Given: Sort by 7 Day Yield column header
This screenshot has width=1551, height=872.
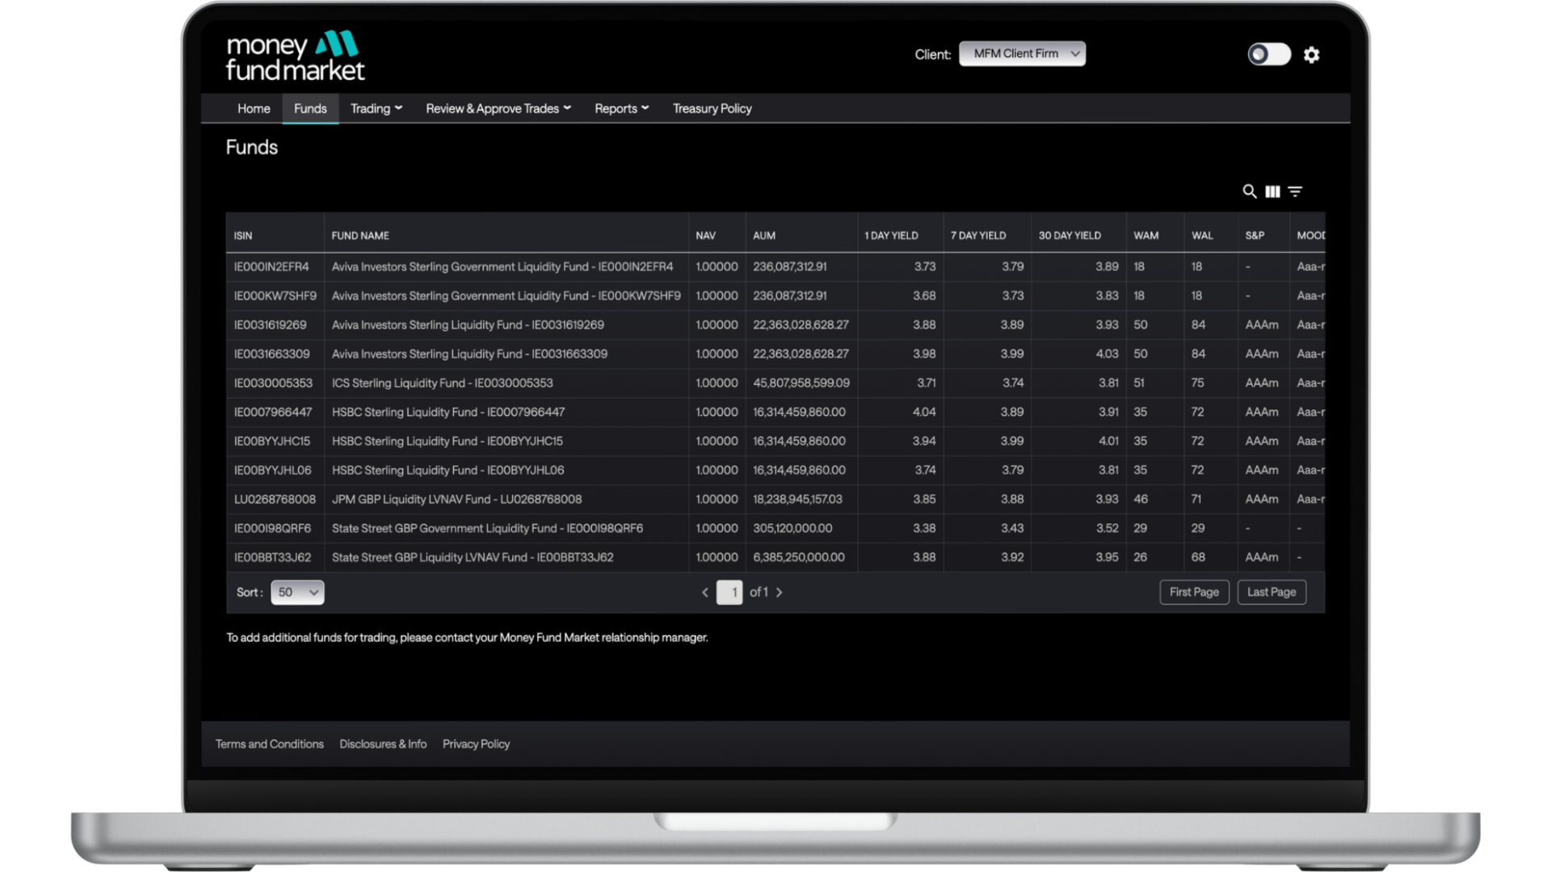Looking at the screenshot, I should pos(978,236).
